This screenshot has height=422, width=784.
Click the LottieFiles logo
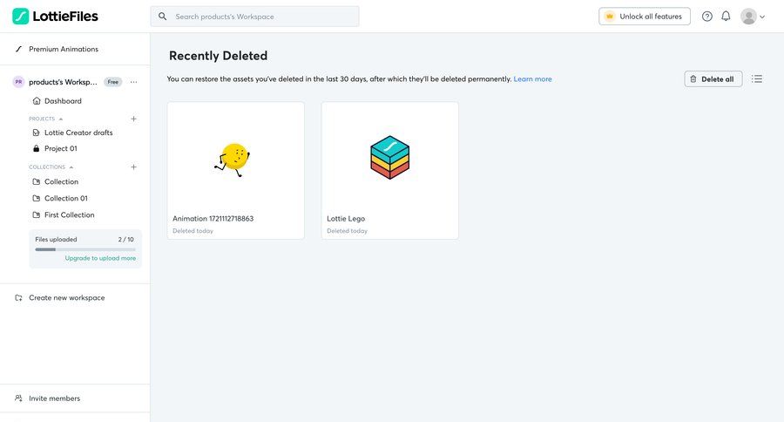55,16
